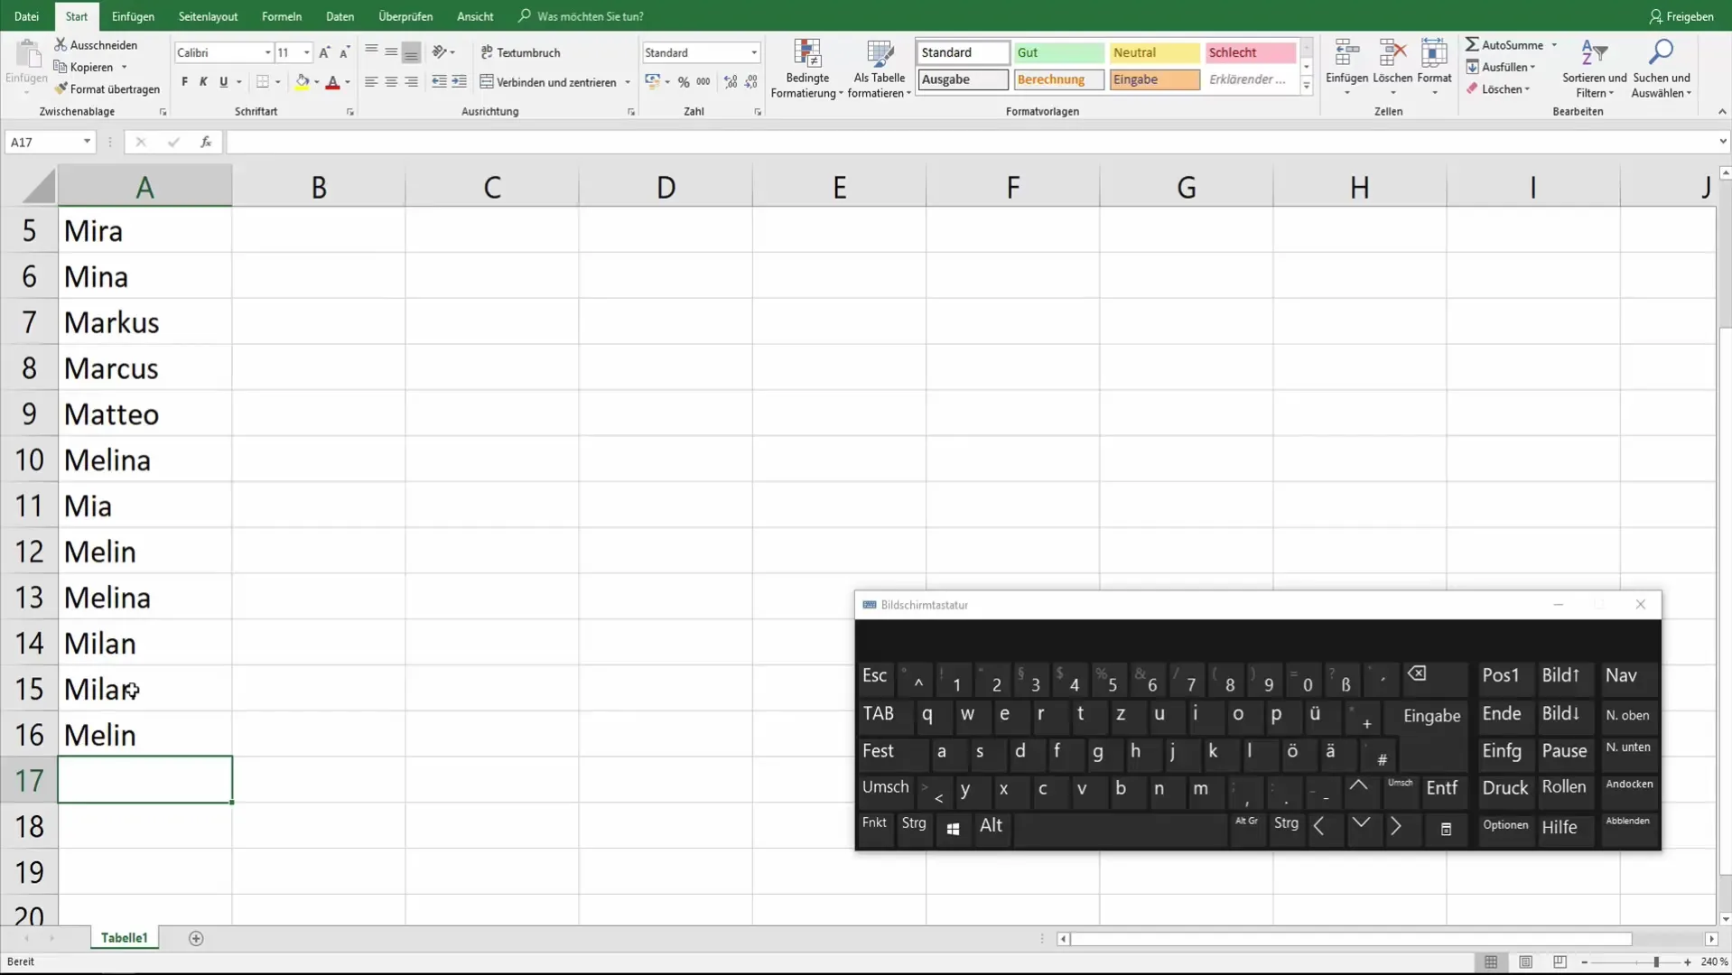Switch to the Normal view in status bar
This screenshot has width=1732, height=975.
coord(1491,962)
